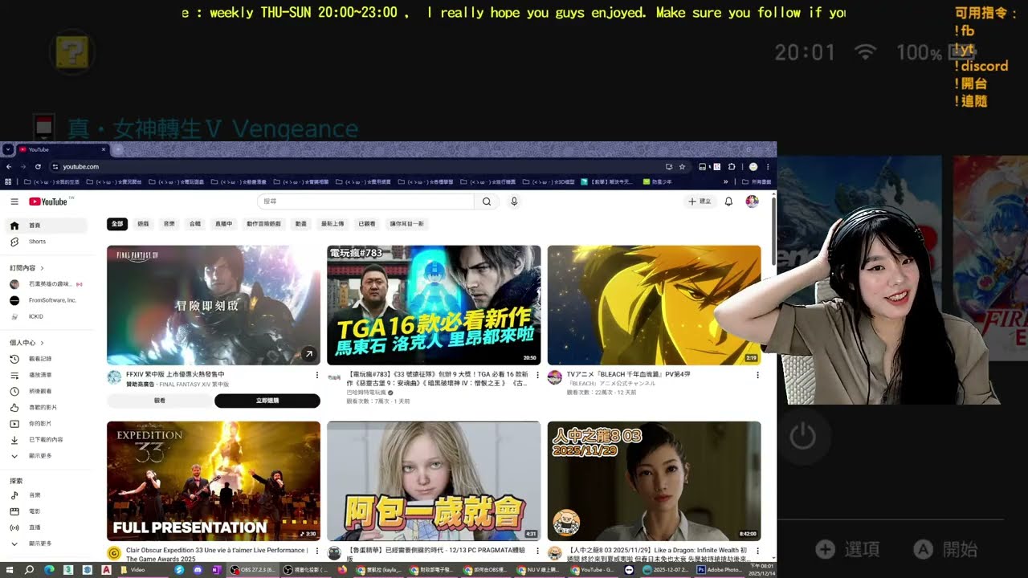Screen dimensions: 1028x578
Task: Open options for the Expedition 33 video
Action: point(316,552)
